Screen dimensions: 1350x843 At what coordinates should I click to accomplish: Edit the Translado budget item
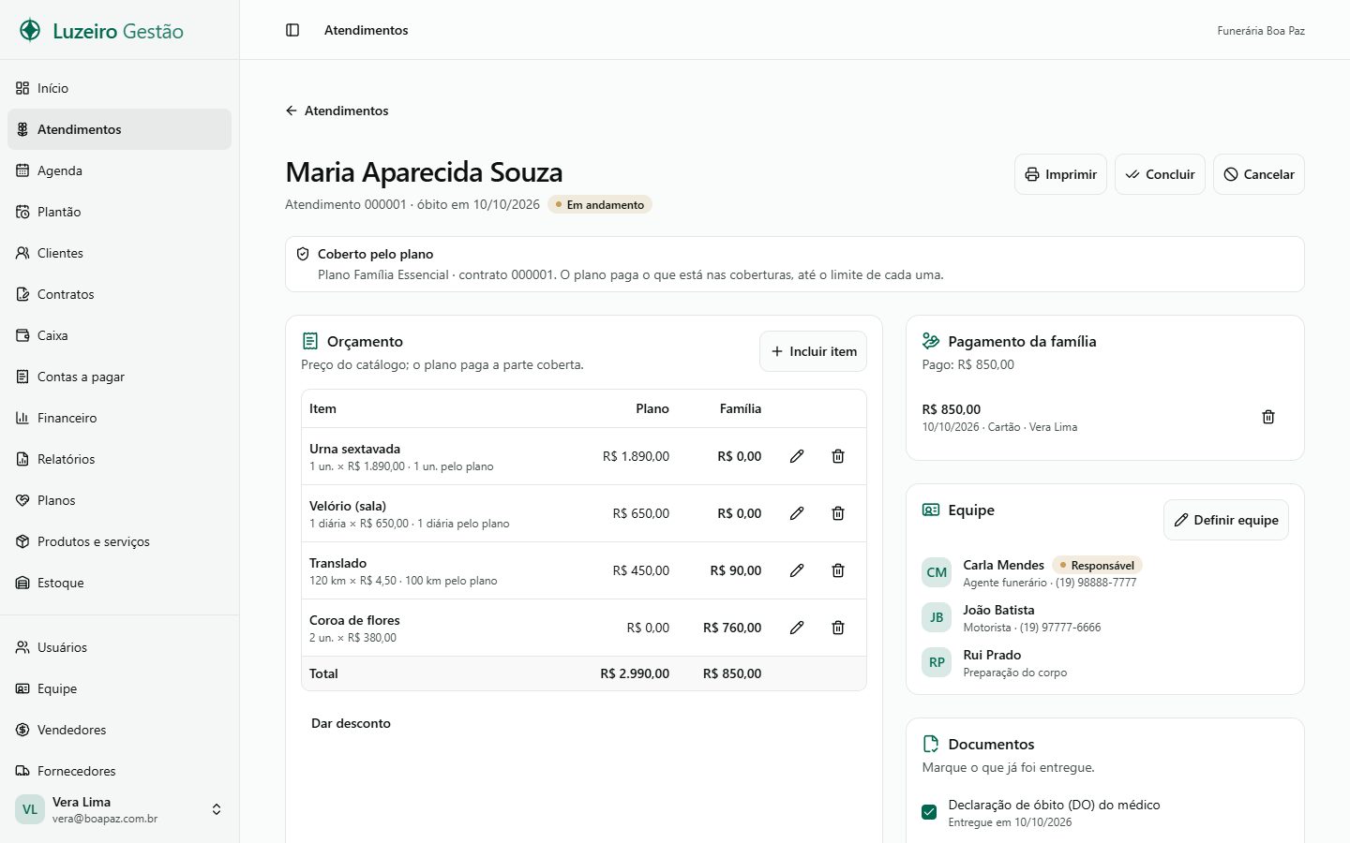(x=797, y=570)
